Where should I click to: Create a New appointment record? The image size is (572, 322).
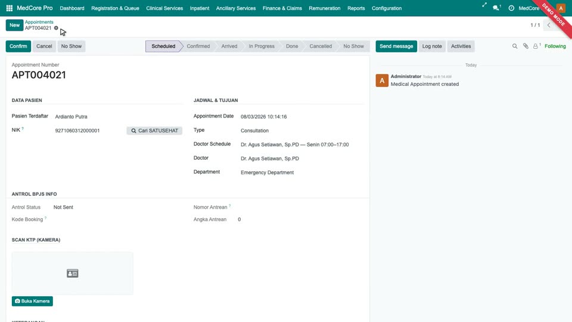click(x=14, y=25)
